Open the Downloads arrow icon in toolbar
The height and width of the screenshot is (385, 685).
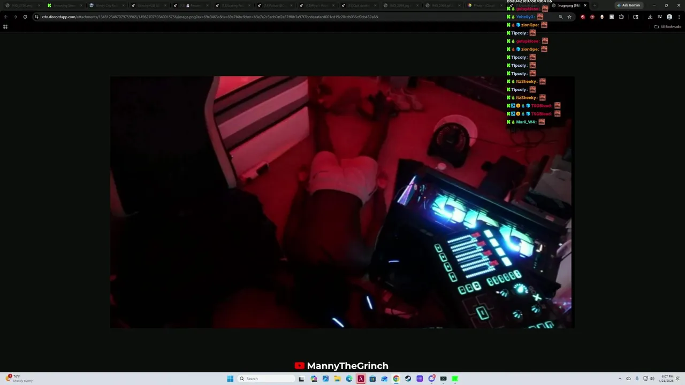pos(650,17)
